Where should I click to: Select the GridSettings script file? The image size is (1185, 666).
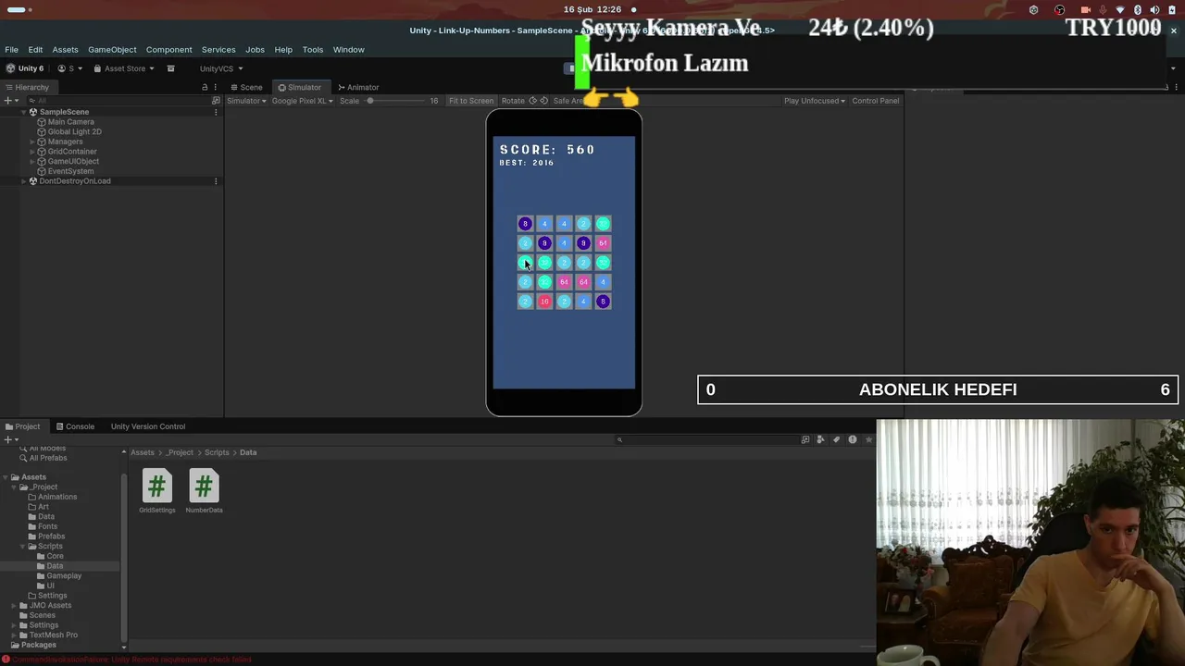click(x=157, y=491)
